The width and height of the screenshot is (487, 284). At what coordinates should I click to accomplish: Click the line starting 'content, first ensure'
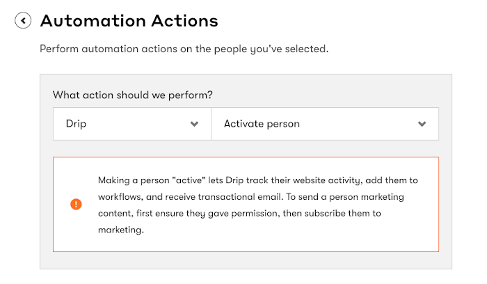(x=239, y=213)
